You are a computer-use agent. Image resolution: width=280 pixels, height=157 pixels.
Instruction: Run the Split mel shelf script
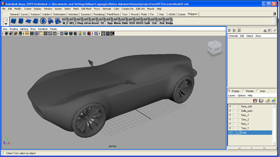tap(147, 21)
